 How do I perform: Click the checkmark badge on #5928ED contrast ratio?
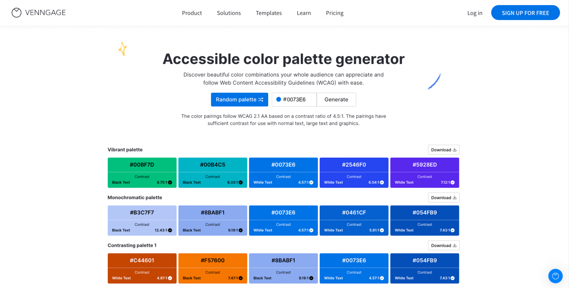(x=452, y=182)
